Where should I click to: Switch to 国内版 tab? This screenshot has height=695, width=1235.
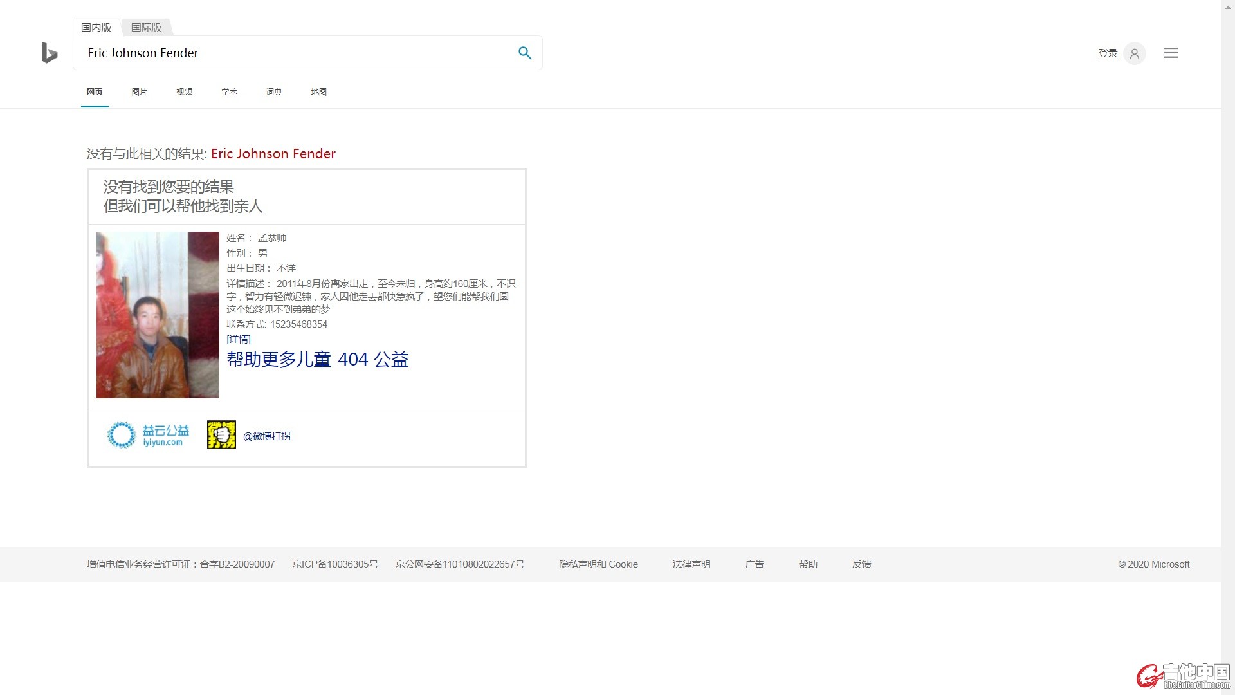(x=96, y=27)
